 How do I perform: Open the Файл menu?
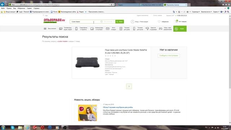3,8
